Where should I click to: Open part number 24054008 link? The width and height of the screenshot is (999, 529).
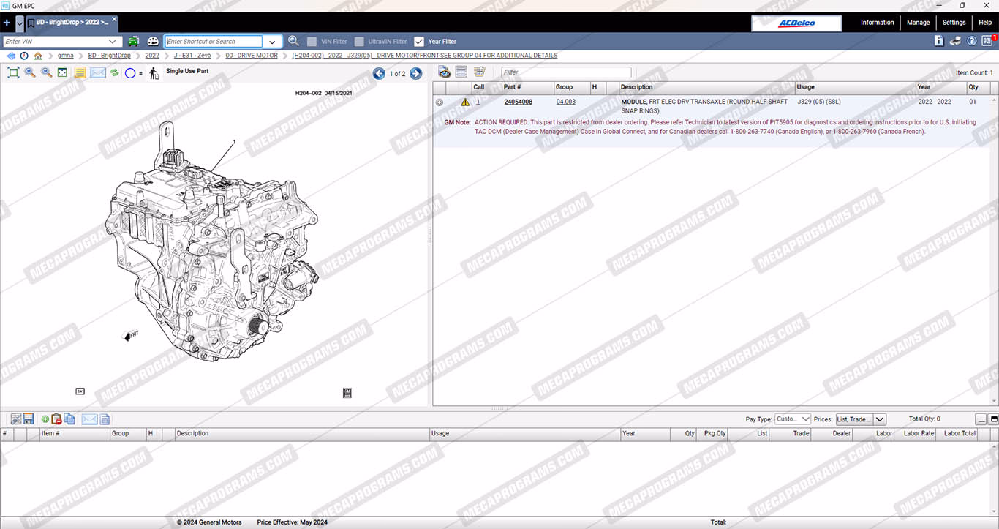(518, 102)
